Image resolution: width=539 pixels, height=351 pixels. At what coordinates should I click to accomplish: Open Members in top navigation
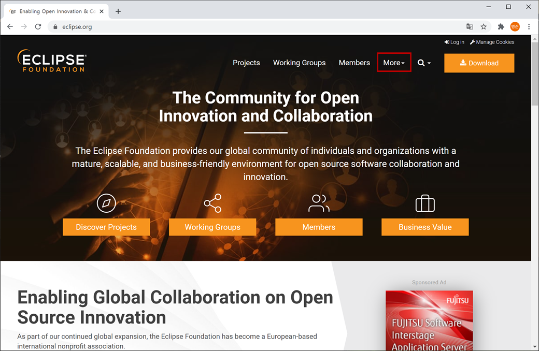[354, 63]
